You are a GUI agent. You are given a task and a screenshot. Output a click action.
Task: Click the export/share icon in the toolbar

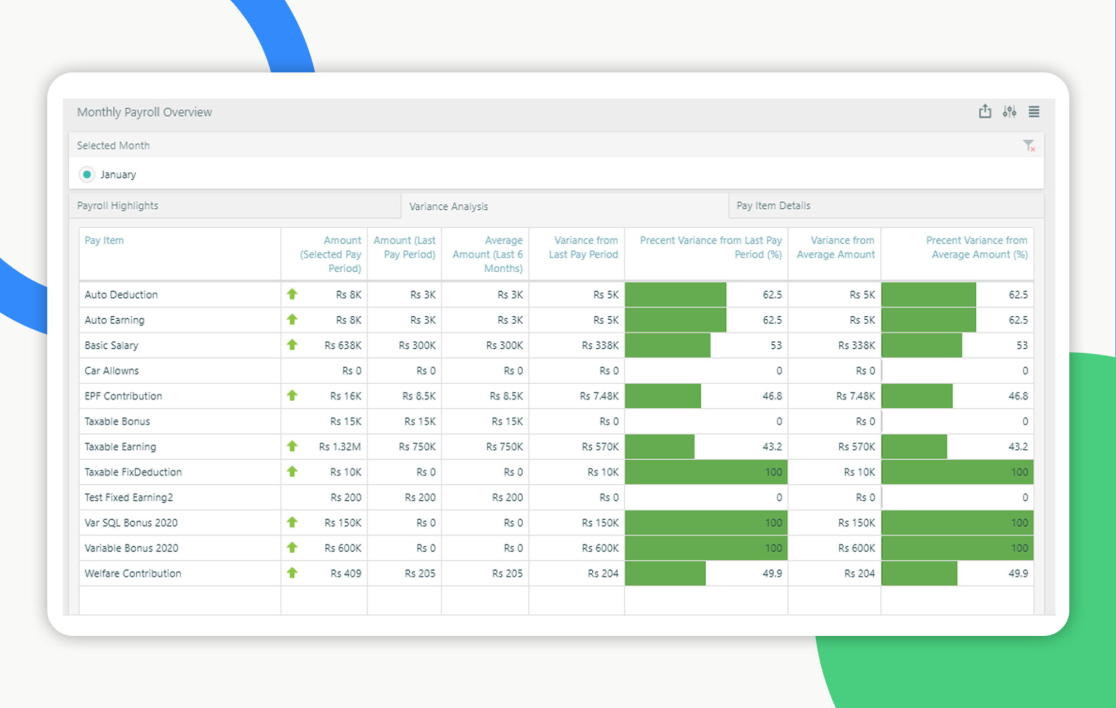pyautogui.click(x=985, y=112)
